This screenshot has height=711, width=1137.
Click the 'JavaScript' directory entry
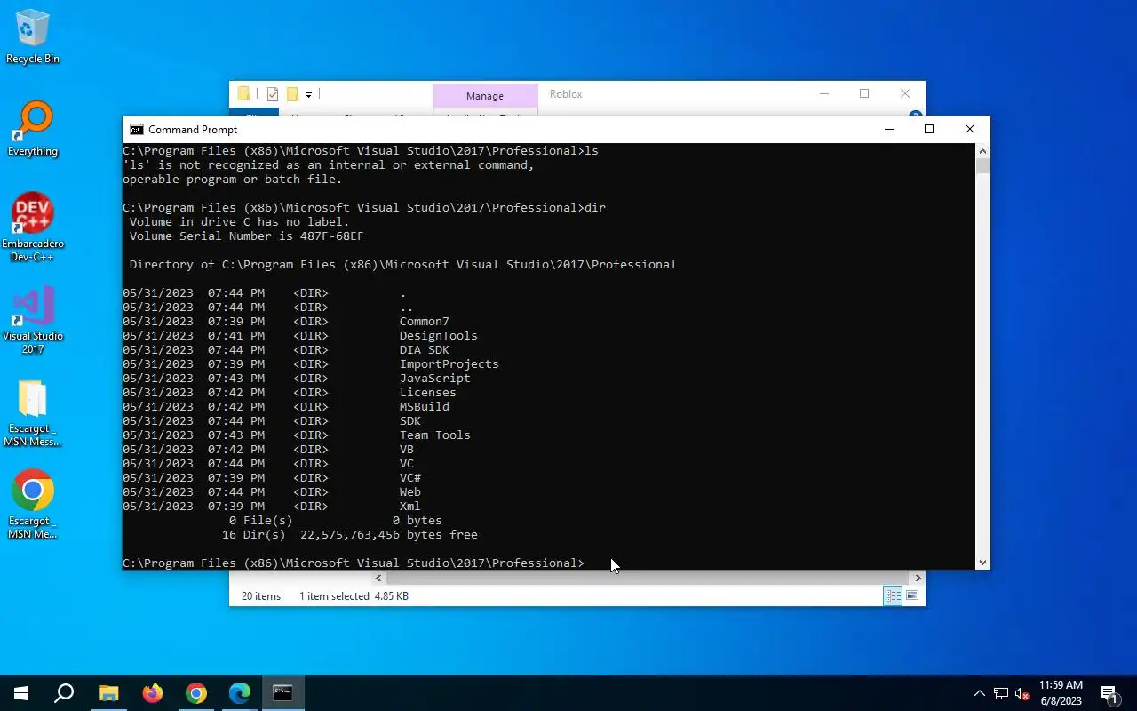[435, 379]
